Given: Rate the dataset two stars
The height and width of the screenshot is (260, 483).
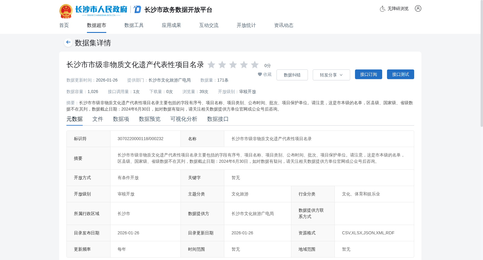Looking at the screenshot, I should [222, 65].
